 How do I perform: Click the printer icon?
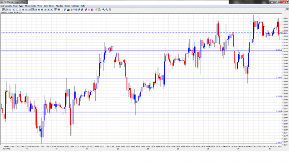96,9
